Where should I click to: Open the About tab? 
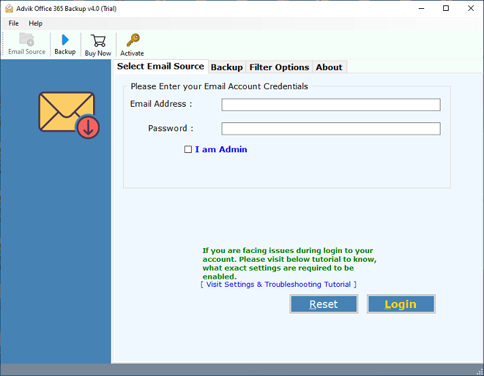[x=329, y=67]
